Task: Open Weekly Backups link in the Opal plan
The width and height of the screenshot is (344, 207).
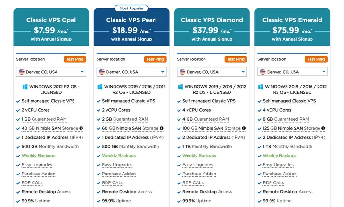Action: (38, 156)
